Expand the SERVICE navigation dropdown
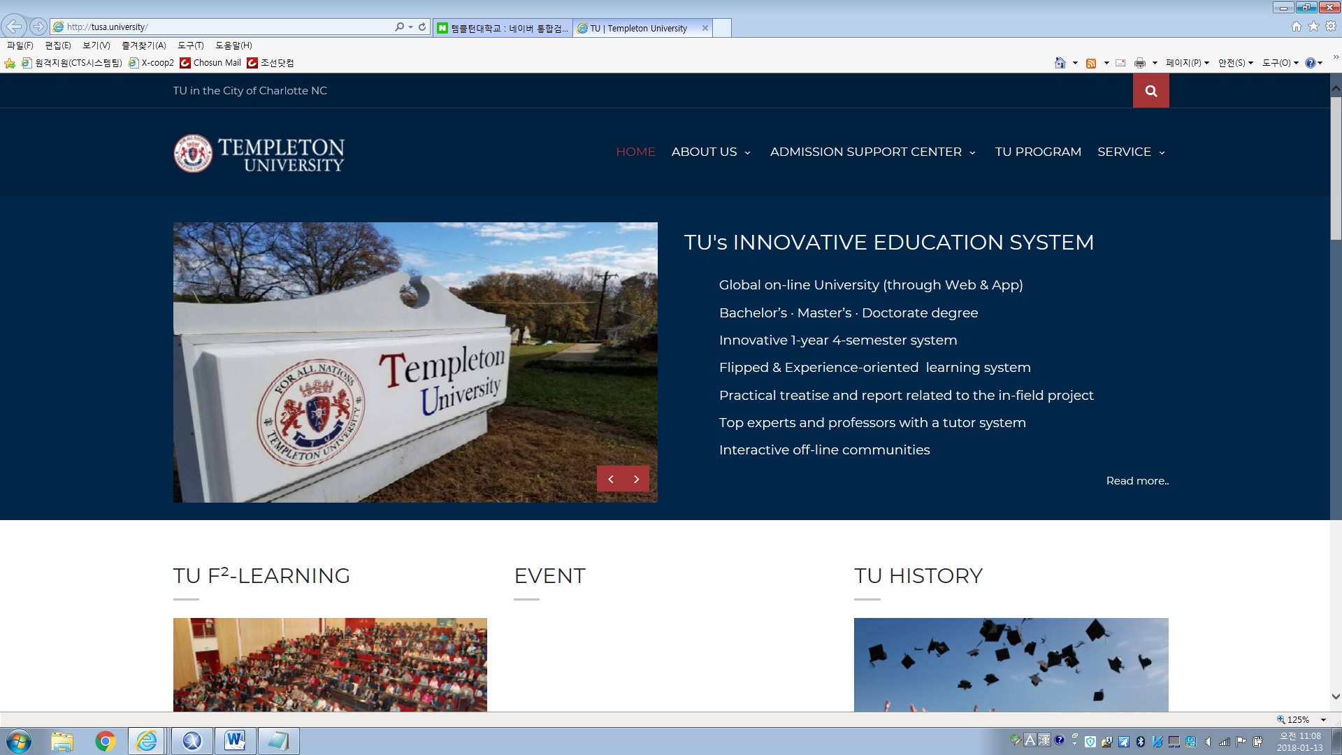The image size is (1342, 755). click(x=1131, y=152)
